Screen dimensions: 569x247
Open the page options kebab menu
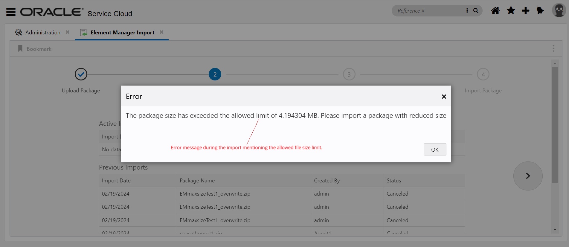553,48
